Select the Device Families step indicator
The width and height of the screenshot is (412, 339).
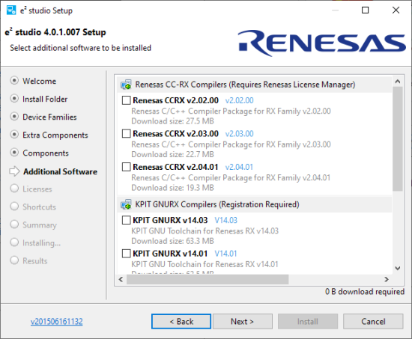(x=14, y=117)
